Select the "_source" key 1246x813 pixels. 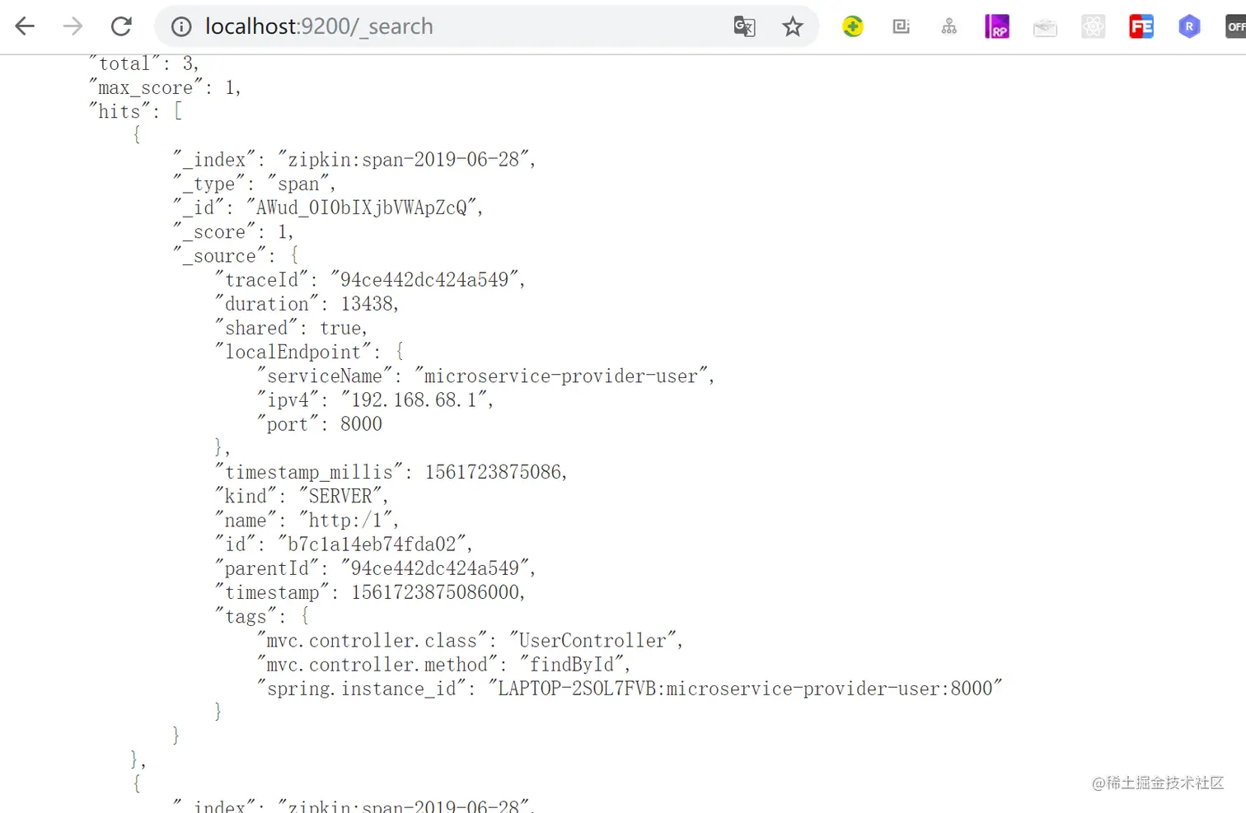pos(219,256)
